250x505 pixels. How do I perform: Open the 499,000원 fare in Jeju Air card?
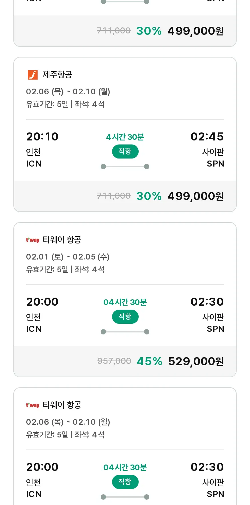(x=195, y=196)
